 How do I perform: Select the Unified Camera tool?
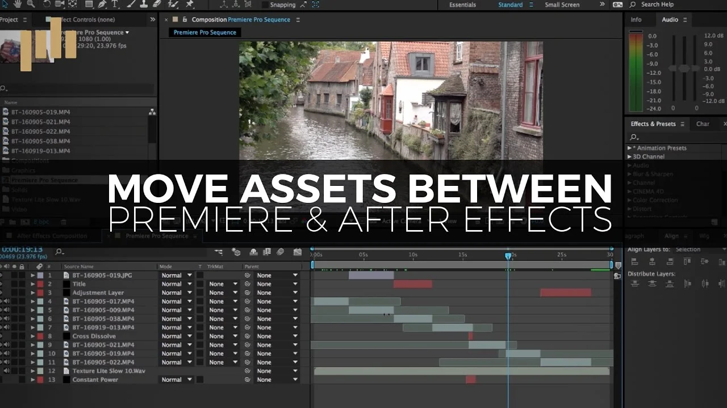pyautogui.click(x=60, y=4)
